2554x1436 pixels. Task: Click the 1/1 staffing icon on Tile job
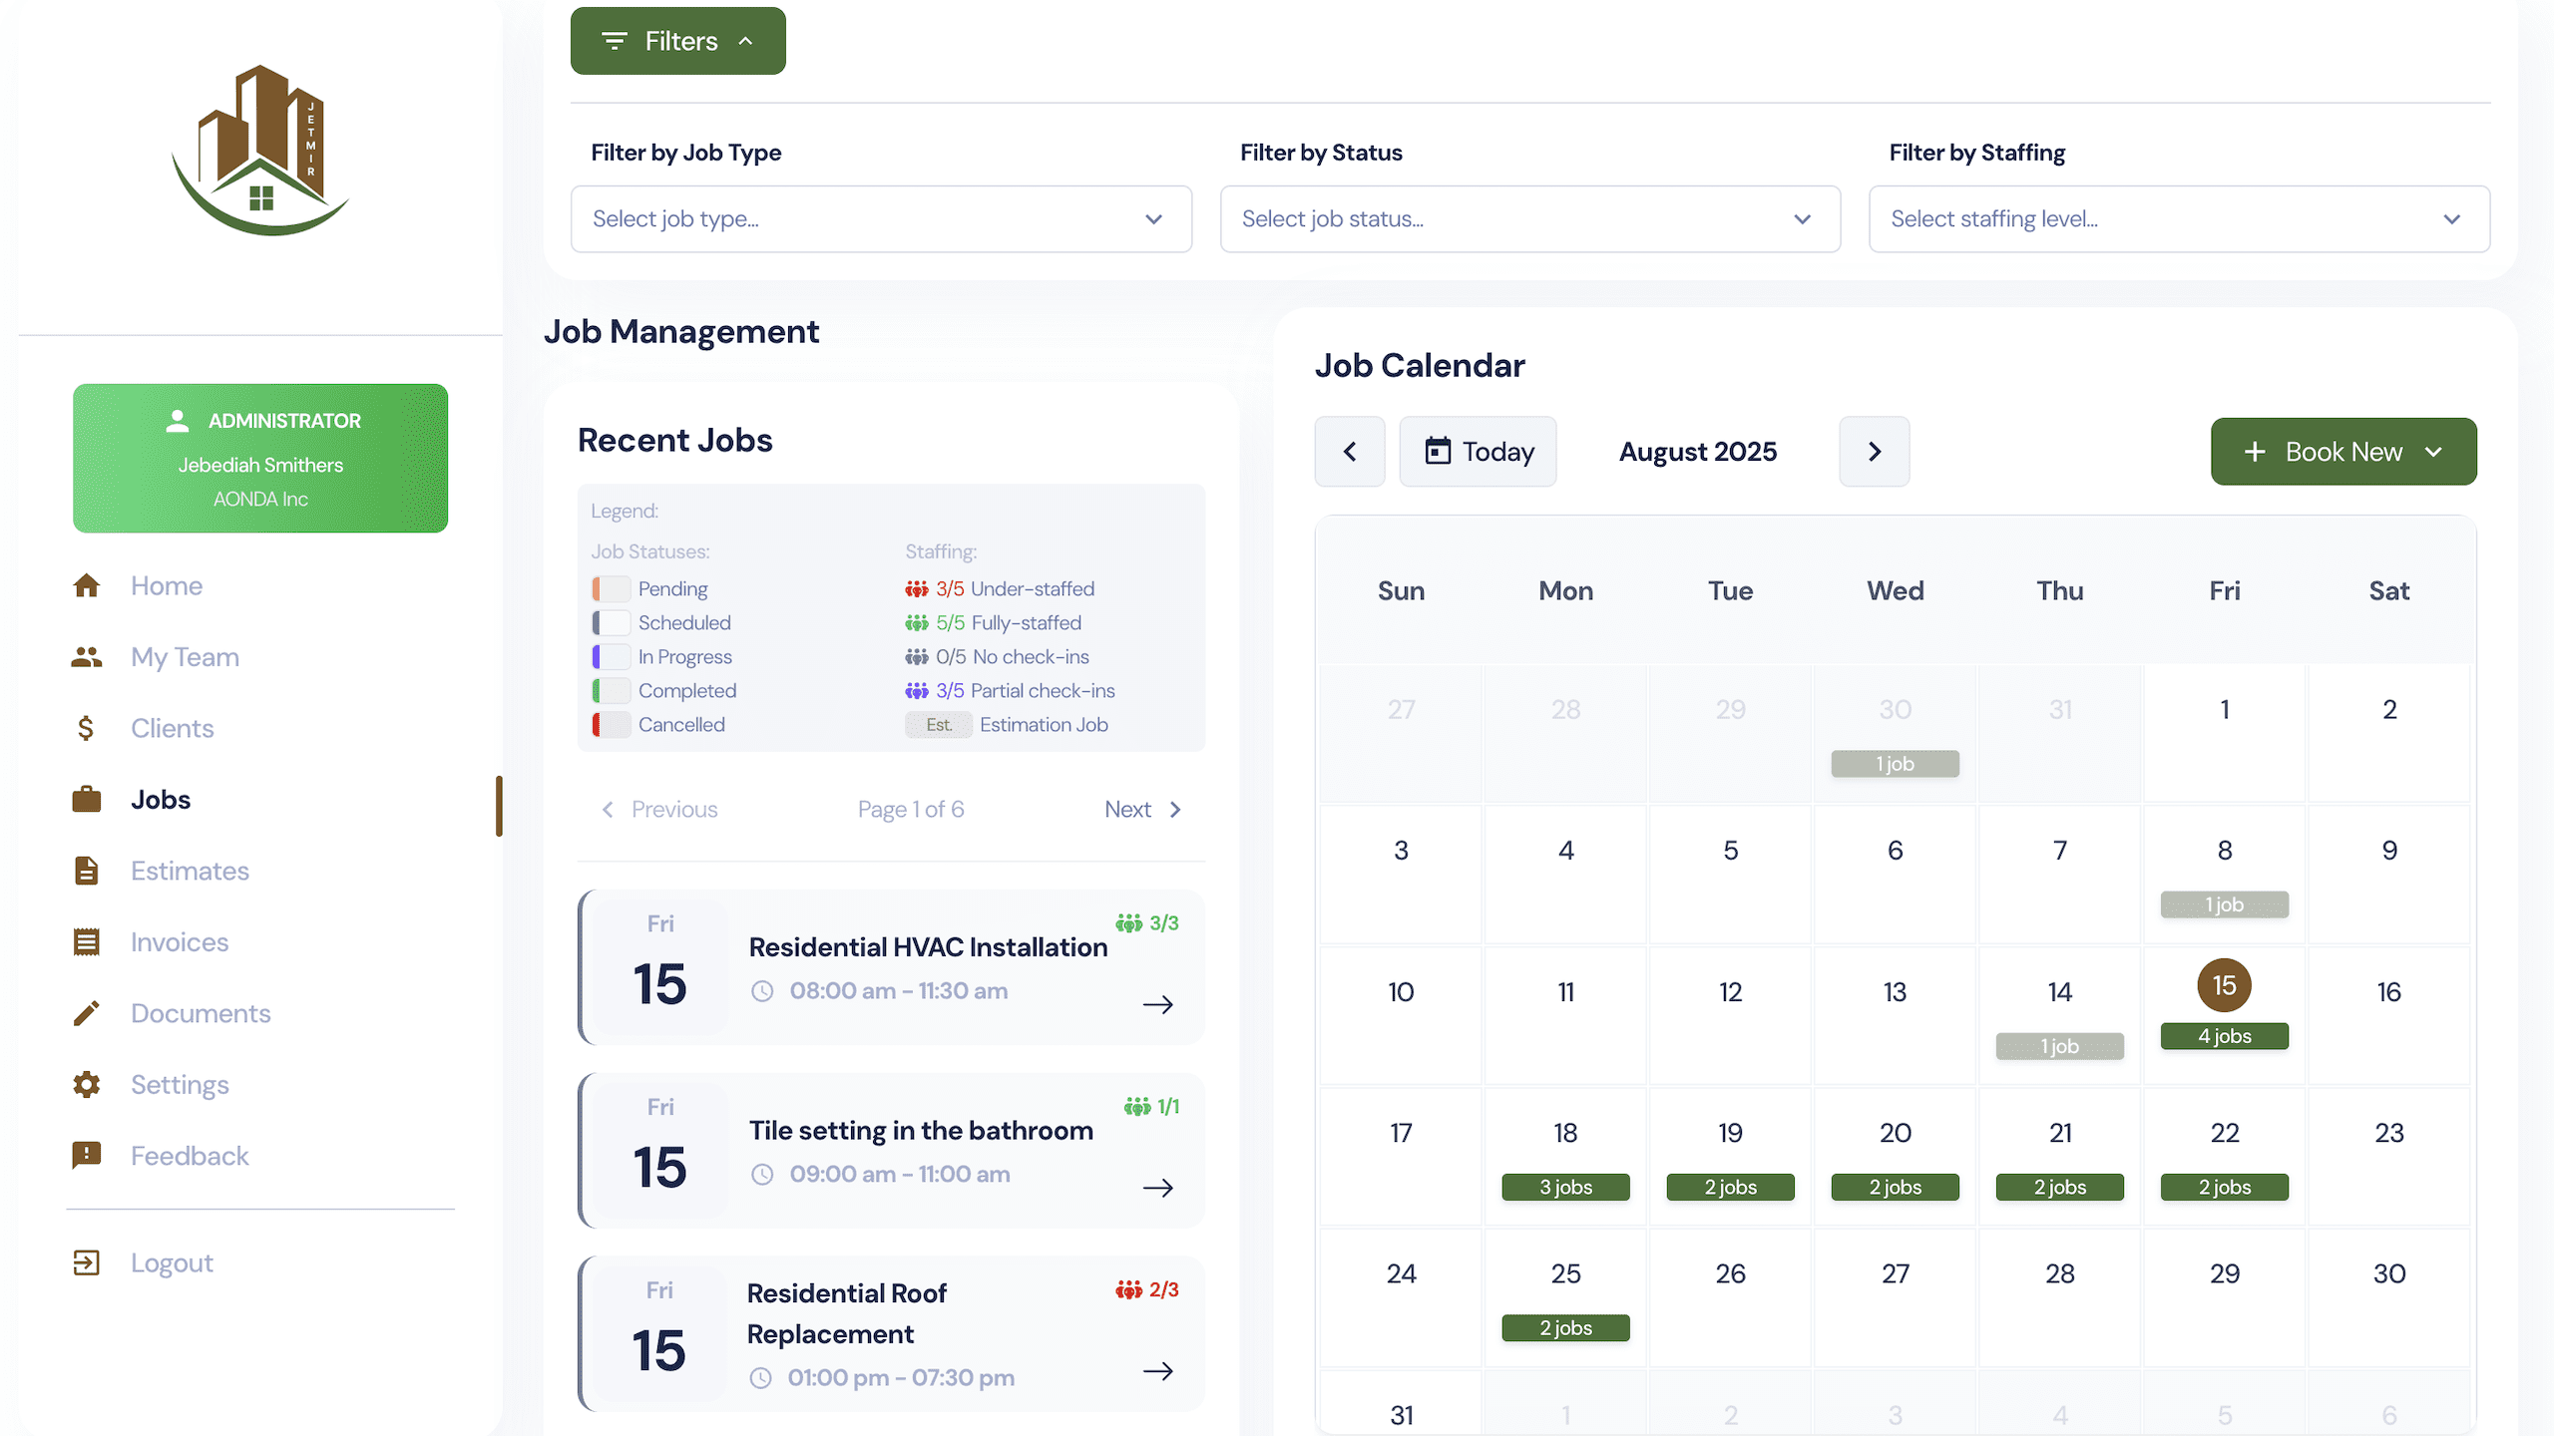1137,1107
